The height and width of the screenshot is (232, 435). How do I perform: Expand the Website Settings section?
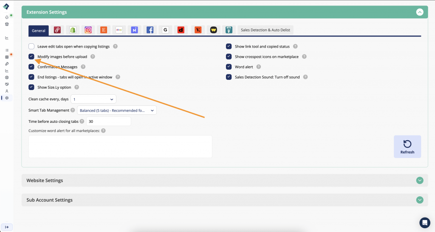click(x=420, y=181)
